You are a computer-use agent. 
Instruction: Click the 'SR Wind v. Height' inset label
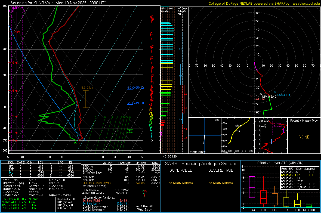[265, 124]
